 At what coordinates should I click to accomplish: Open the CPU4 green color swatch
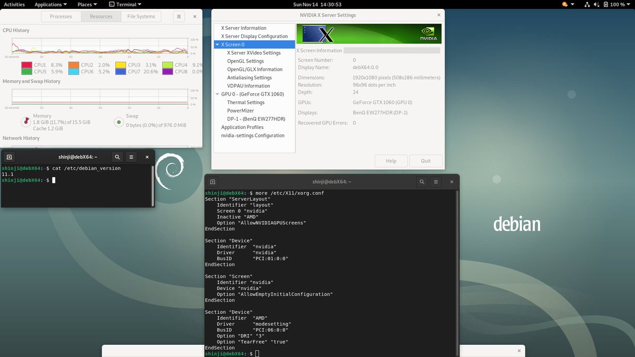tap(167, 65)
